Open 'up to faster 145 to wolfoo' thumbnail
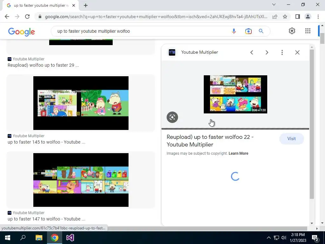The height and width of the screenshot is (244, 325). 81,103
